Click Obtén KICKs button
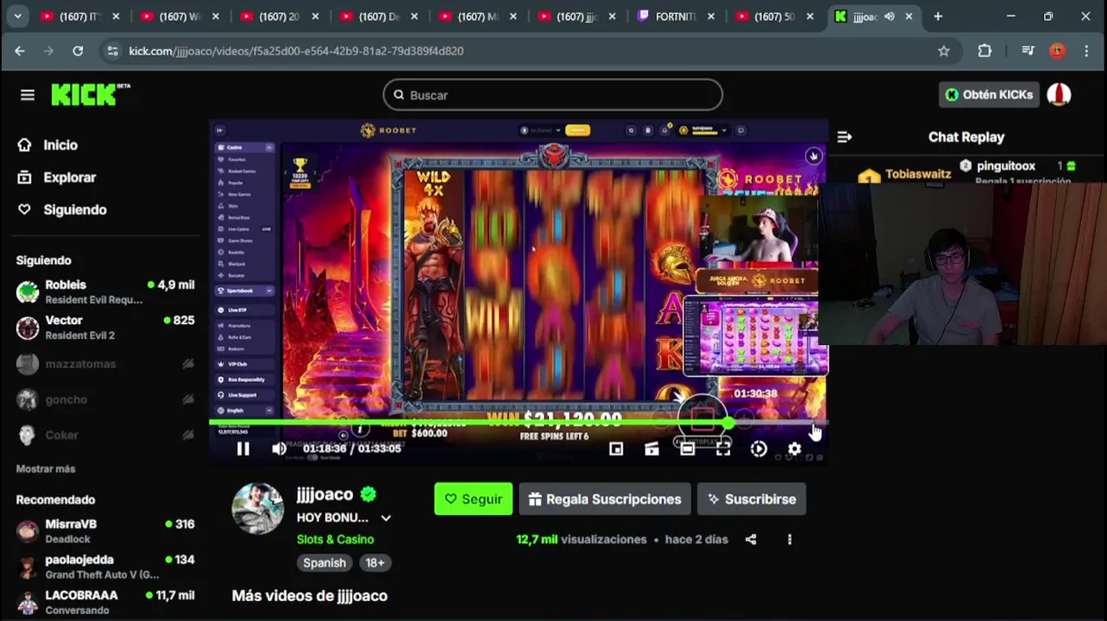1107x621 pixels. [988, 95]
